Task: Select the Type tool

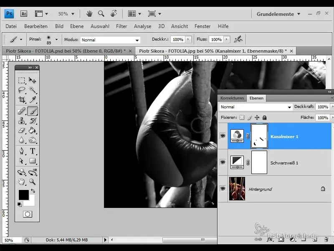Action: point(33,151)
